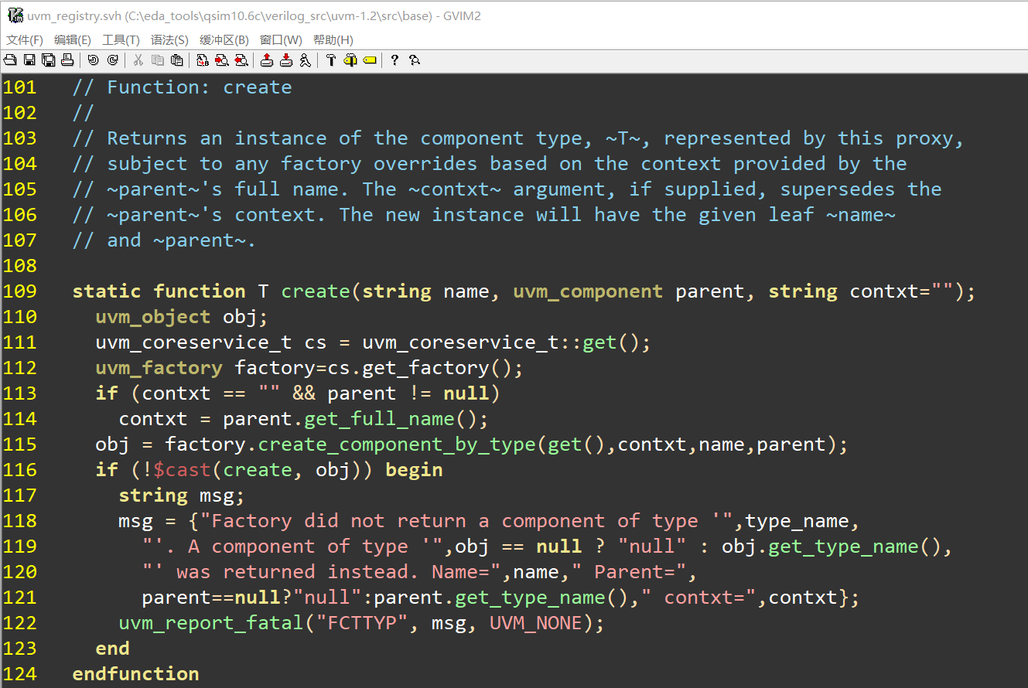Redo the last undone change
The image size is (1028, 688).
point(113,60)
